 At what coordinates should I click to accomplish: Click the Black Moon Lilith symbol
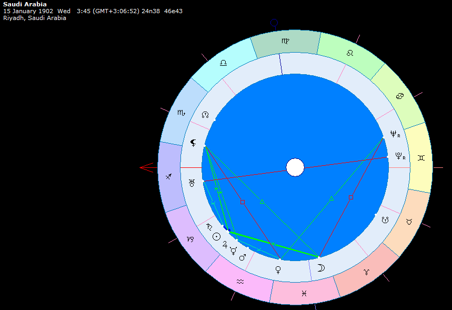(x=194, y=143)
